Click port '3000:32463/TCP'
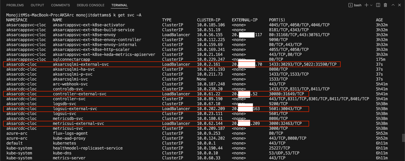The image size is (405, 161). (x=285, y=123)
